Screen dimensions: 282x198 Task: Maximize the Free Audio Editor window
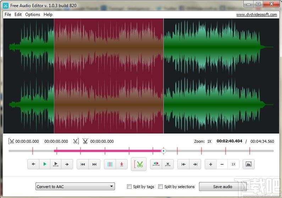(258, 4)
